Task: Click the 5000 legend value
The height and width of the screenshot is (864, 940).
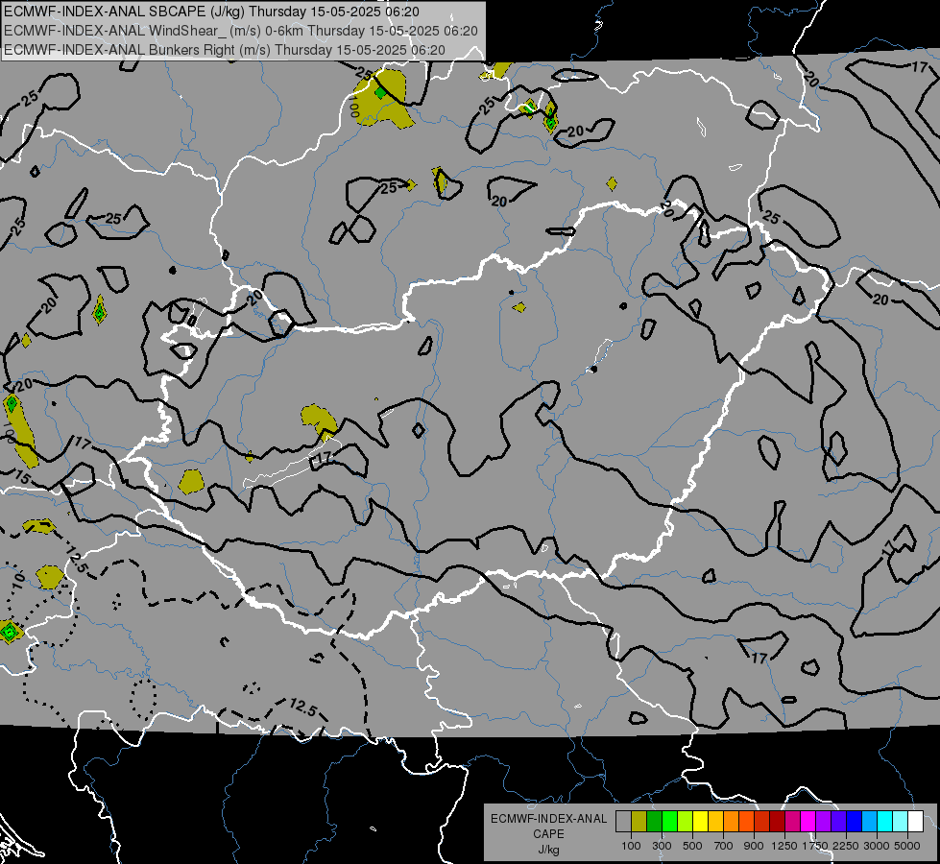Action: [907, 846]
